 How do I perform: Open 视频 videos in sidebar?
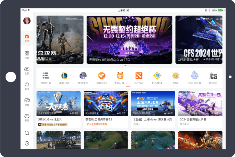point(27,102)
